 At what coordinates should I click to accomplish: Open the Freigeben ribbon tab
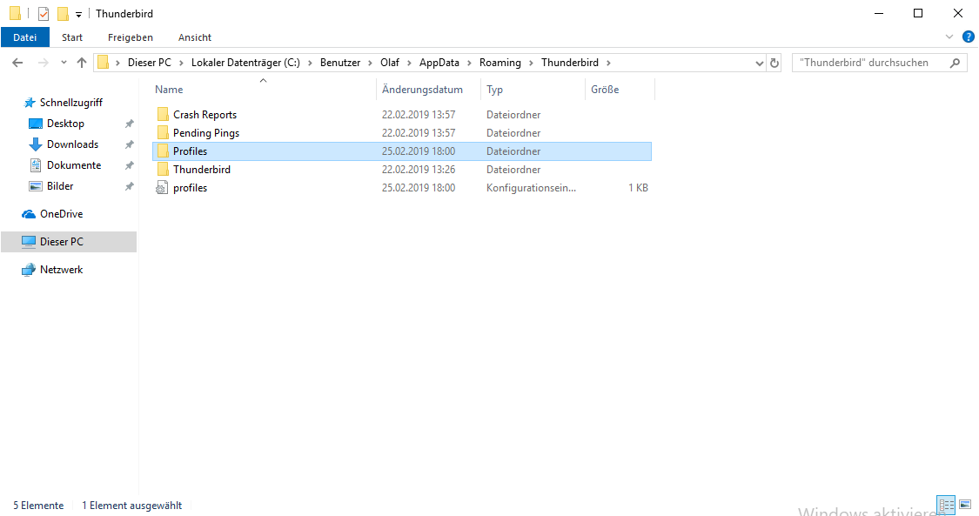pos(130,37)
